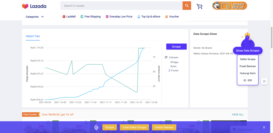273x133 pixels.
Task: Click the Top Up & eStore icon
Action: point(139,17)
